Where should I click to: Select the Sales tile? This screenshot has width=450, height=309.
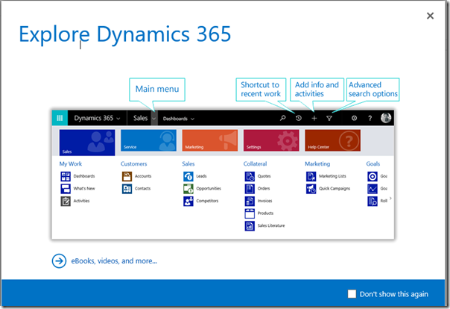87,143
